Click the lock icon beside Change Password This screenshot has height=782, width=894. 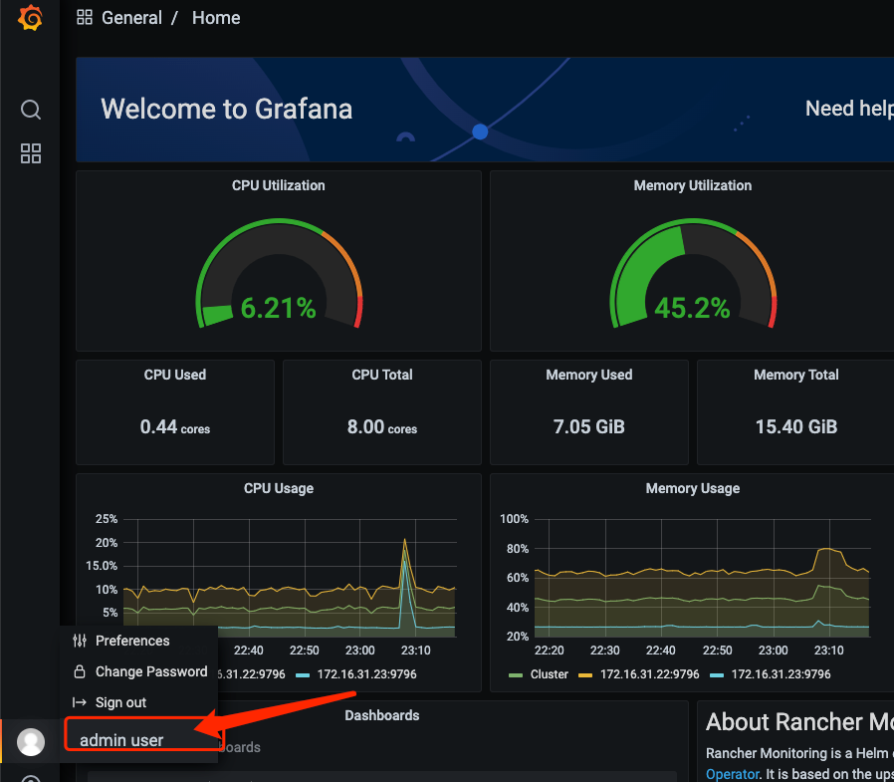pyautogui.click(x=80, y=671)
